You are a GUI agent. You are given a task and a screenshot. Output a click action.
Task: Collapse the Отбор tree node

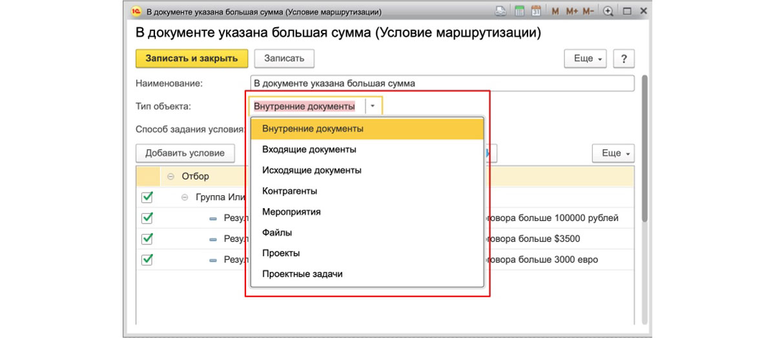(x=170, y=176)
